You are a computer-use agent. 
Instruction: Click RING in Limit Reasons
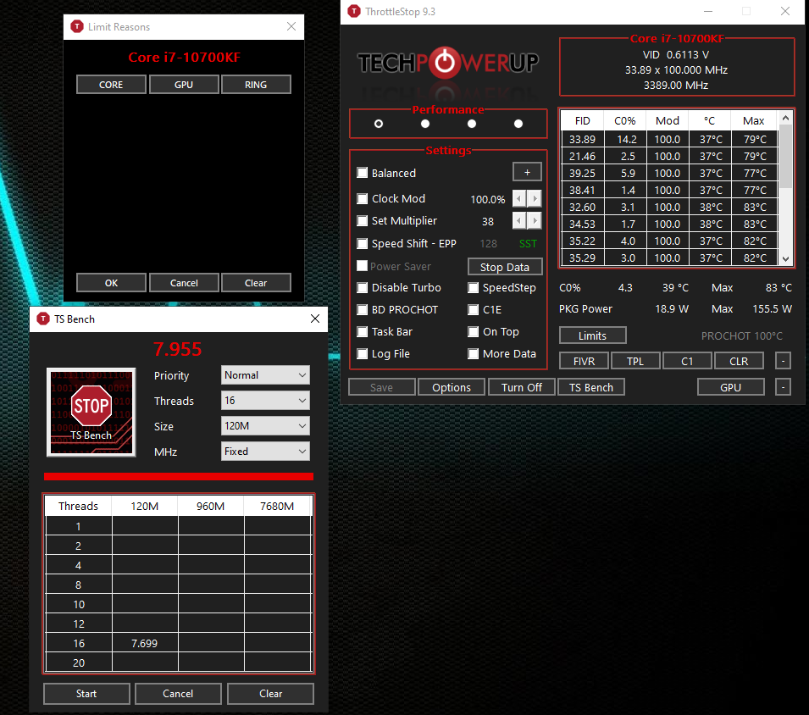tap(256, 85)
